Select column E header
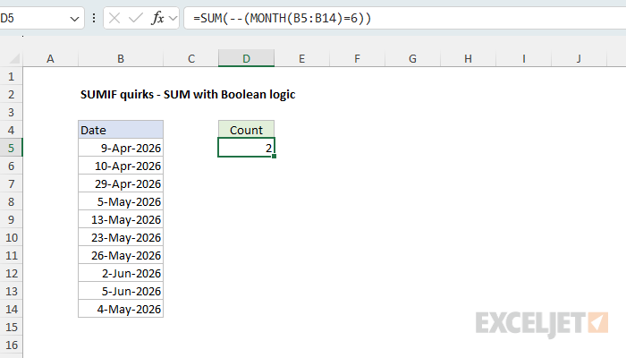Viewport: 626px width, 358px height. (x=302, y=59)
